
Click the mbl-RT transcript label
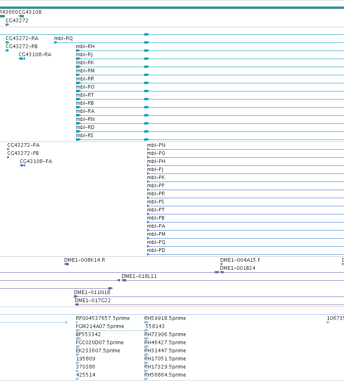(85, 95)
